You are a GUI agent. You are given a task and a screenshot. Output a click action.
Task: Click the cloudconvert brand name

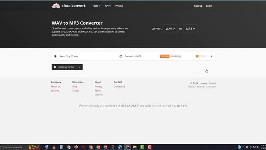(74, 6)
